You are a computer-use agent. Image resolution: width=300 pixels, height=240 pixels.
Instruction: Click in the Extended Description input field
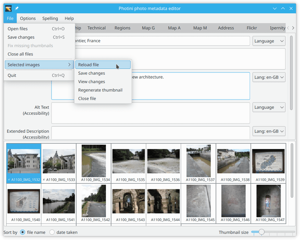[150, 133]
